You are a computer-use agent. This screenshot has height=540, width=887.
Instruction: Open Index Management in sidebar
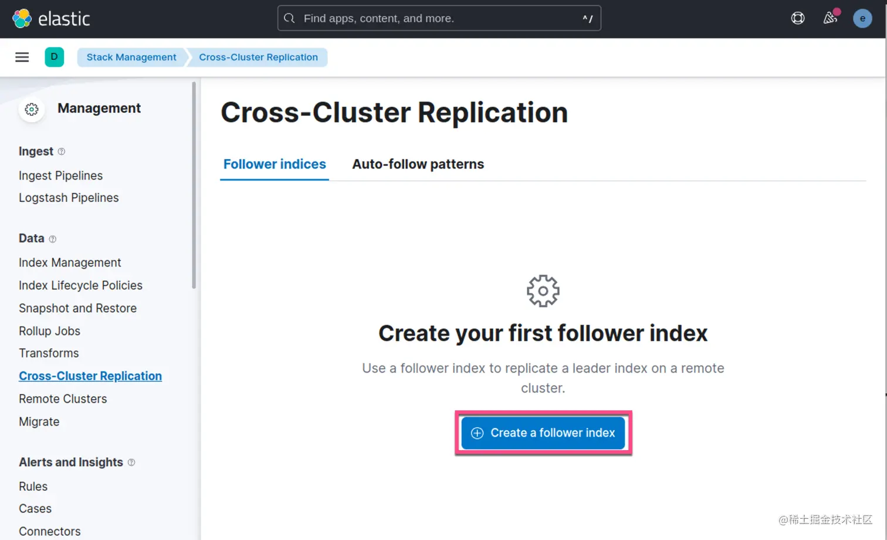tap(70, 262)
